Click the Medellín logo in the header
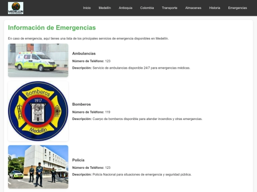The width and height of the screenshot is (257, 192). (16, 8)
